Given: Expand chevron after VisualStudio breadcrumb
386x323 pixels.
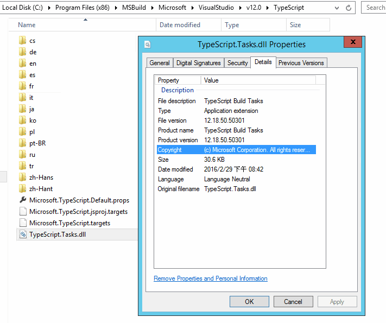Looking at the screenshot, I should (241, 8).
